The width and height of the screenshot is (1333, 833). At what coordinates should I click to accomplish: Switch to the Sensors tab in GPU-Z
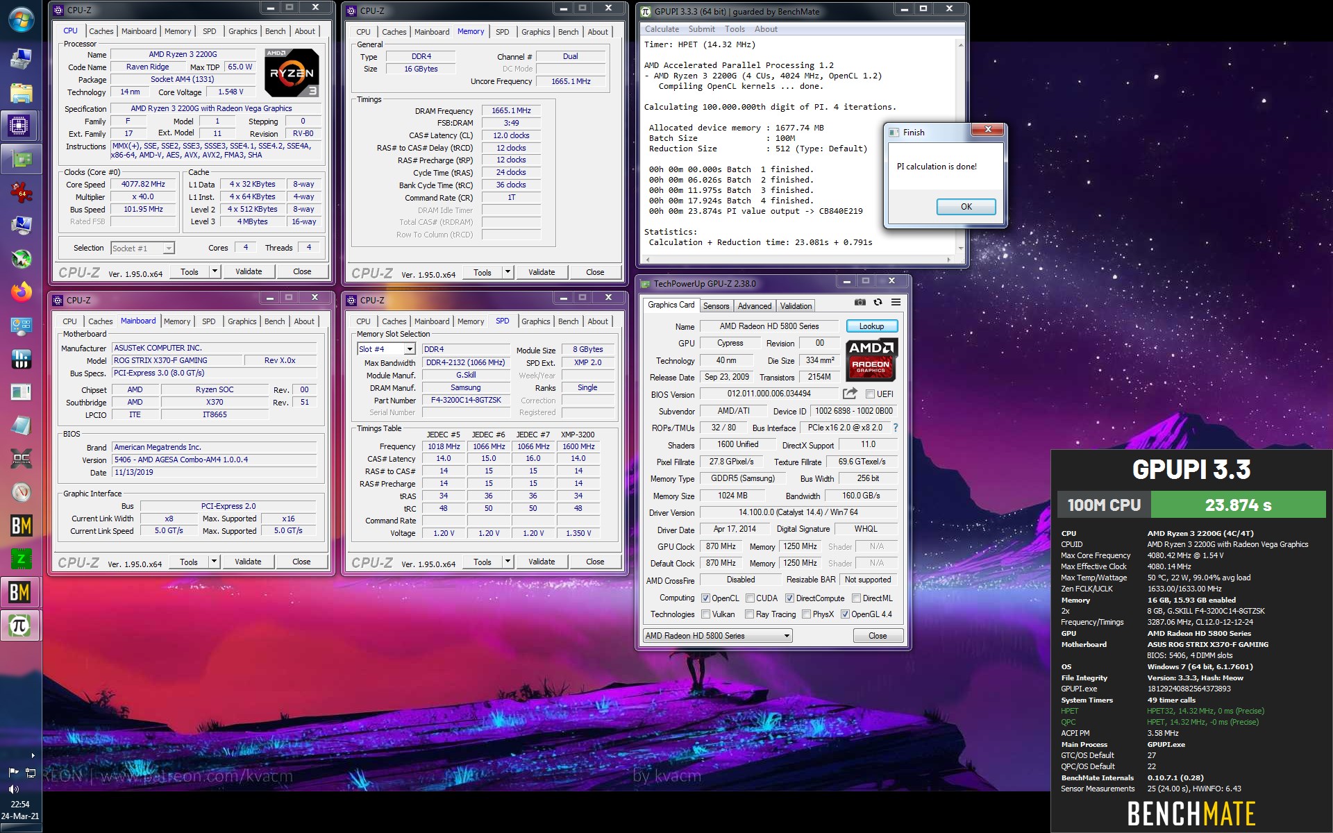(x=716, y=306)
